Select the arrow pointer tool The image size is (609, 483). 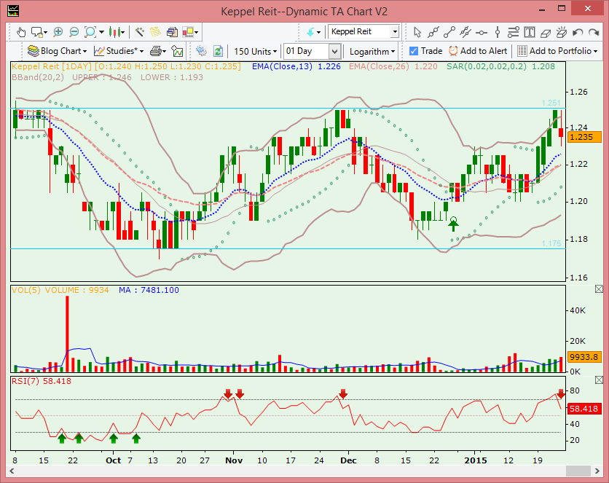click(417, 32)
